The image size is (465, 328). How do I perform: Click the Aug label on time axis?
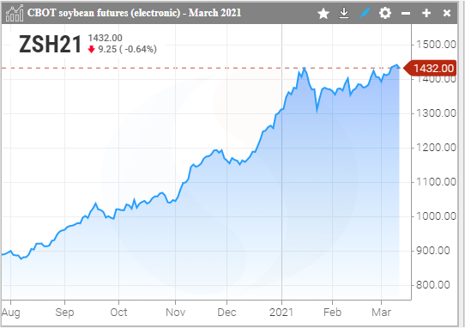coord(10,313)
